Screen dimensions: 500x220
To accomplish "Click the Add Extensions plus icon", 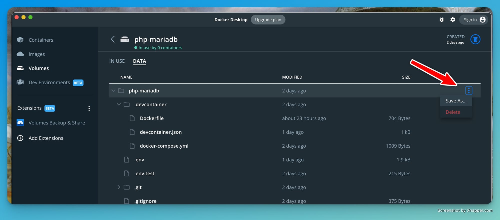I will 20,138.
